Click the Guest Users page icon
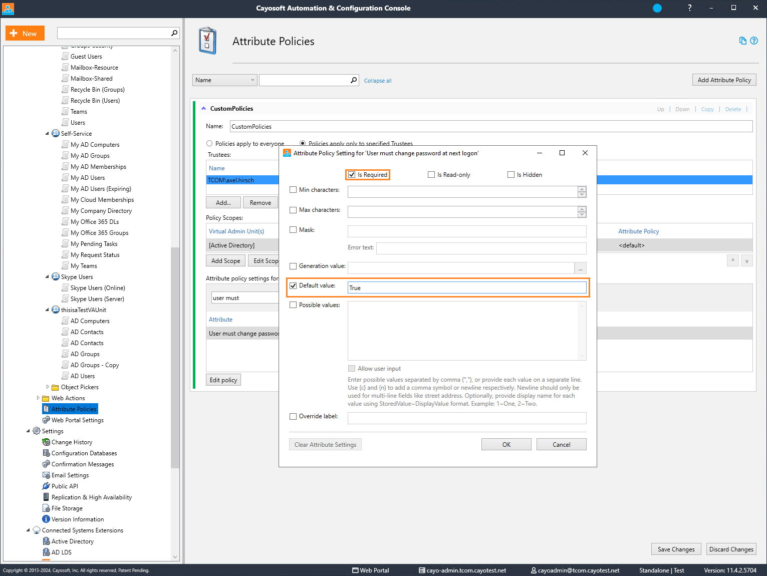 point(65,57)
